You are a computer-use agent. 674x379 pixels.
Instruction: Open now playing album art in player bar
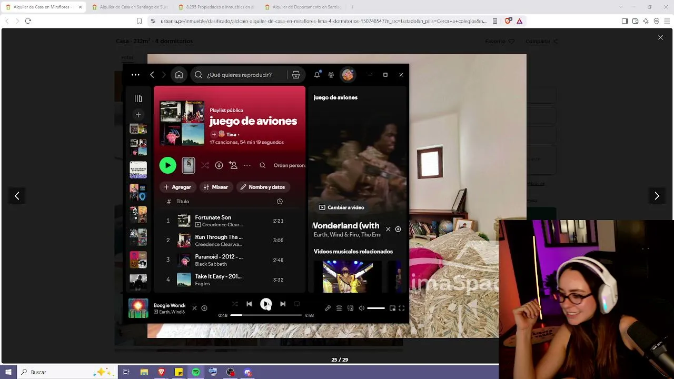138,308
